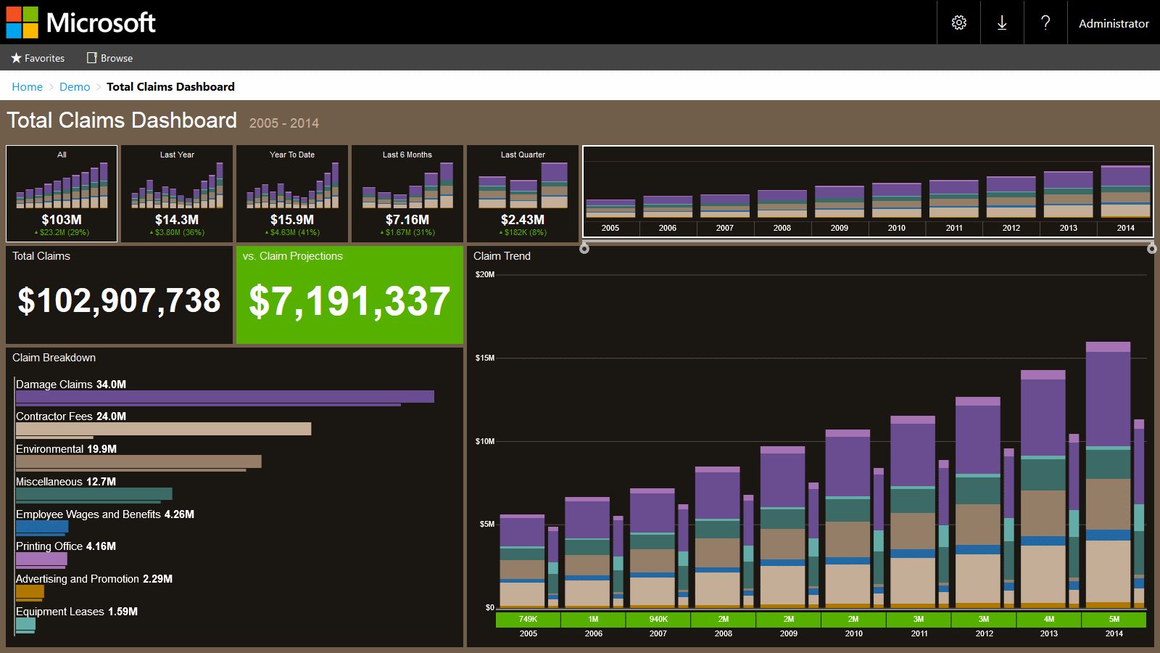Click the 2011 stacked bar in Claim Trend

pos(913,512)
